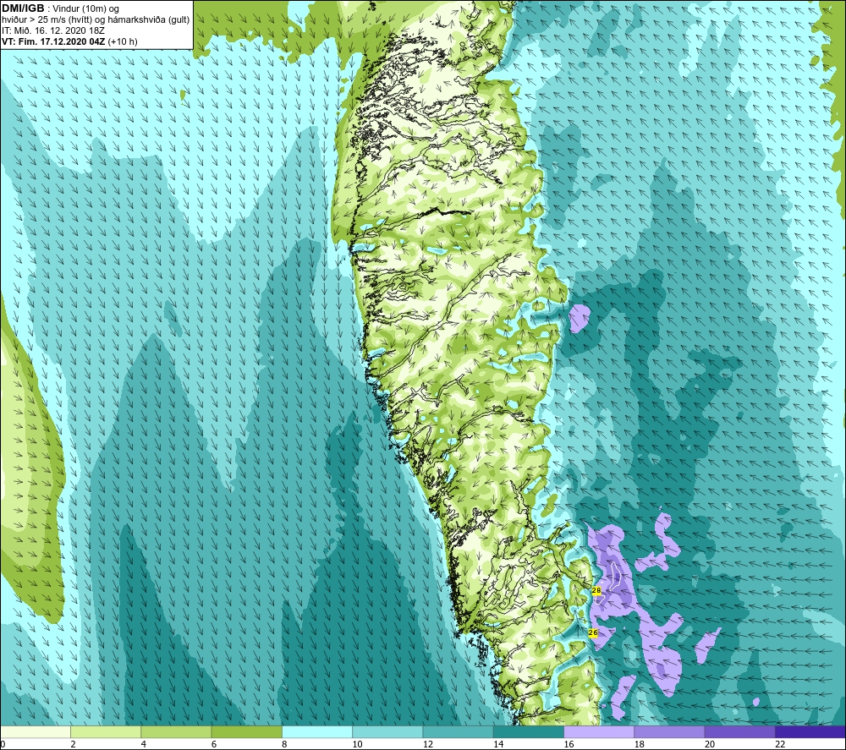This screenshot has height=750, width=846.
Task: Click the yellow max-gust label "26"
Action: coord(594,632)
